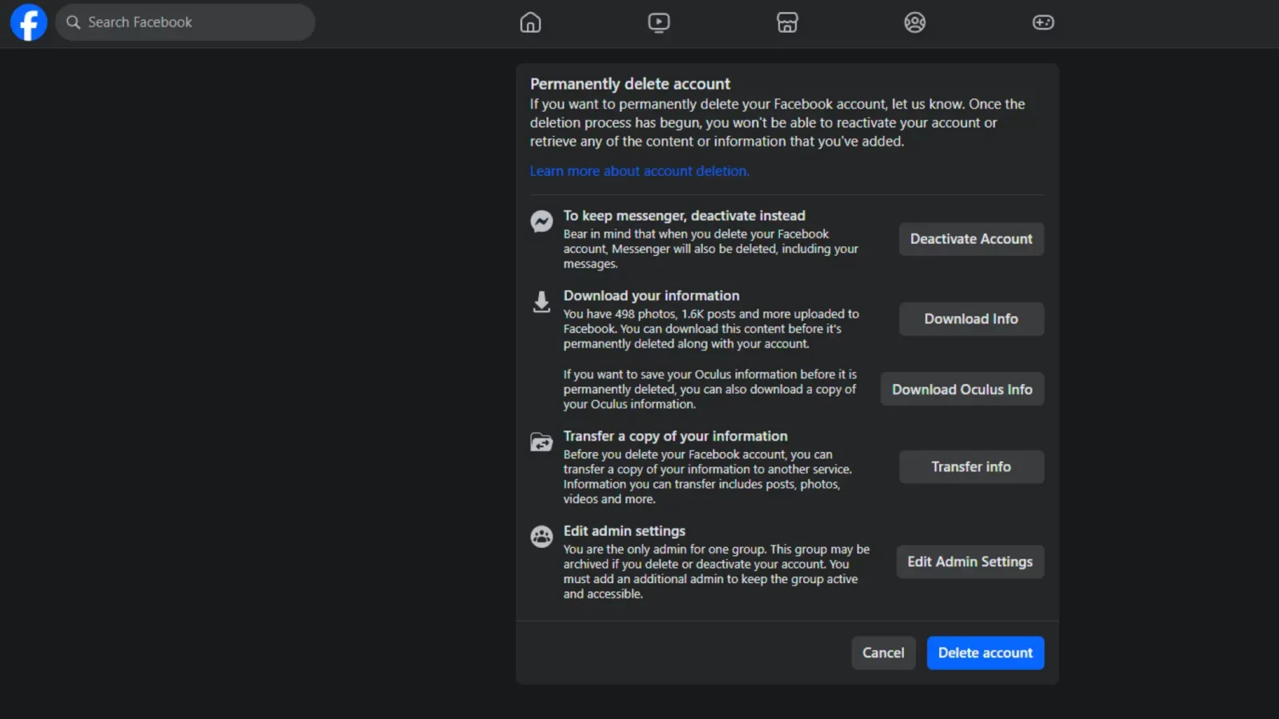
Task: Confirm with the Delete account button
Action: [x=986, y=653]
